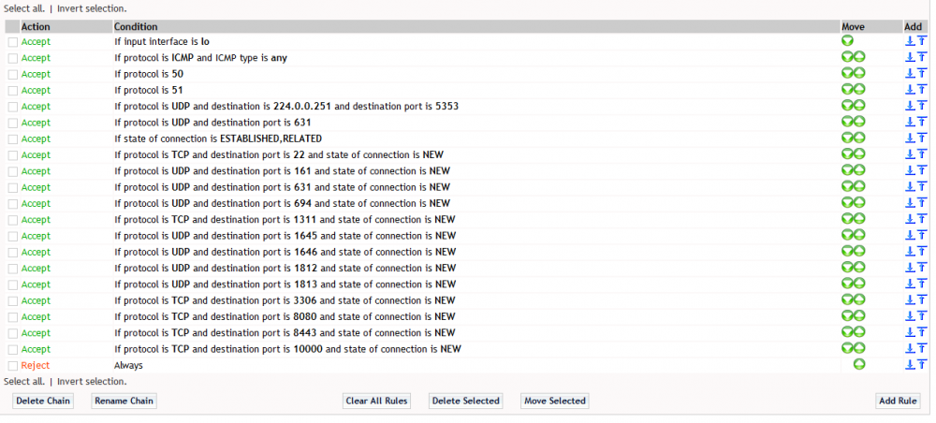Move the input interface lo rule down
Image resolution: width=936 pixels, height=423 pixels.
(847, 41)
